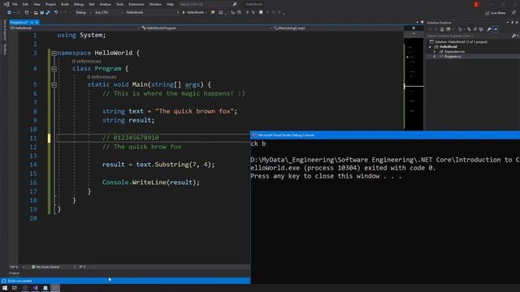Open the Windows Start menu

point(5,288)
